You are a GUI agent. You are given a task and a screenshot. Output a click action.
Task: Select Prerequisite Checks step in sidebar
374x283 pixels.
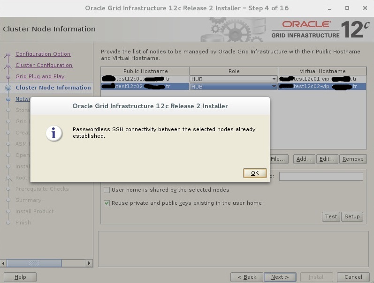click(x=42, y=189)
